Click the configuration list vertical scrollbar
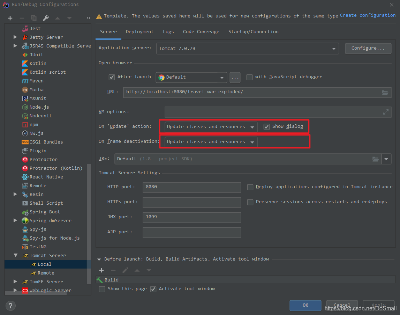400x315 pixels. coord(89,224)
